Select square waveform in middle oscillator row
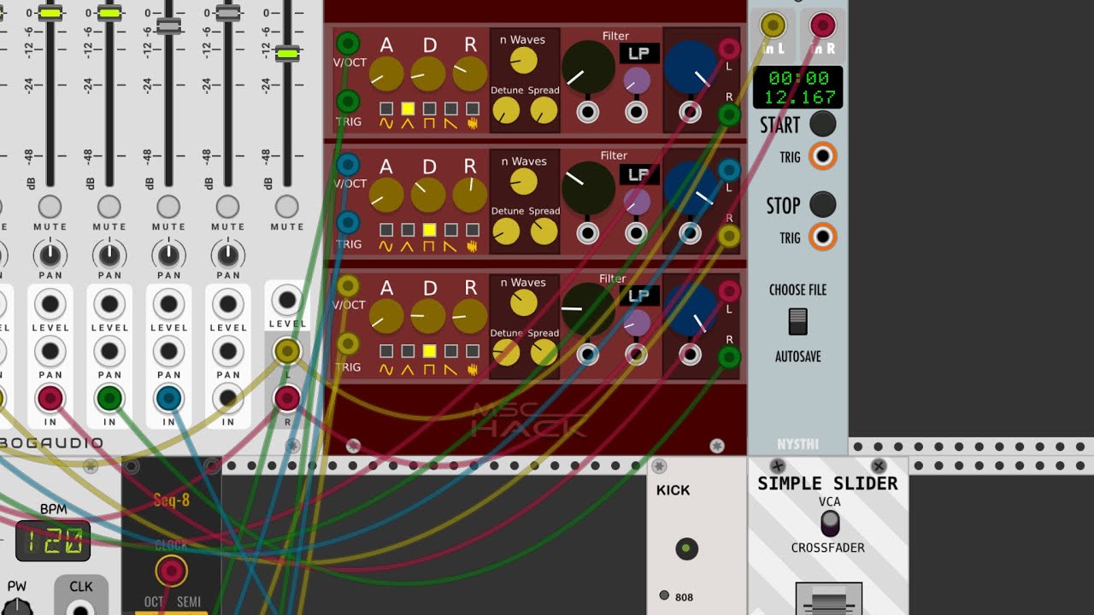The image size is (1094, 615). click(429, 230)
